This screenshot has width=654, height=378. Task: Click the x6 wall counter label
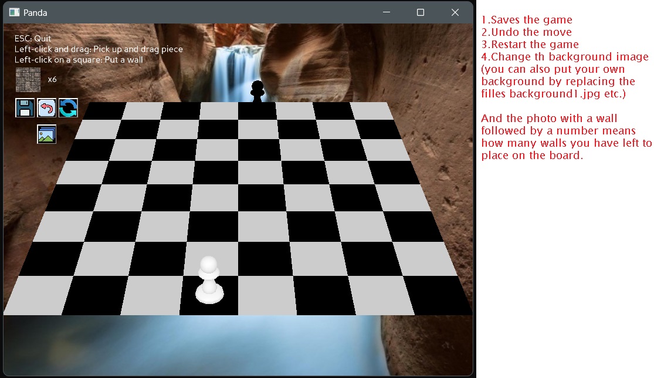click(x=52, y=79)
